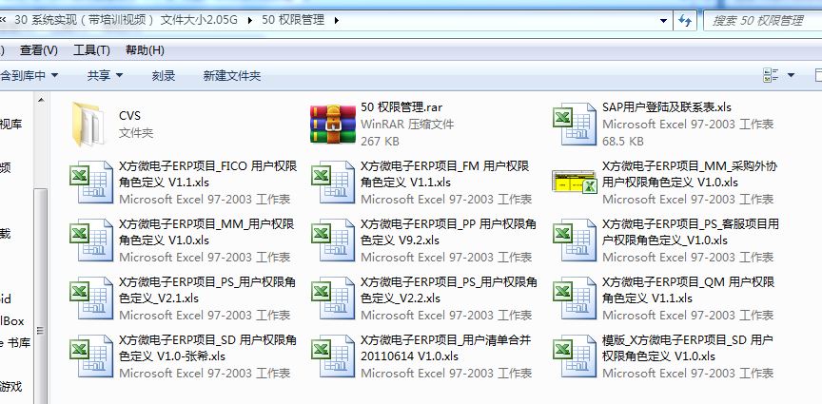
Task: Click the SD 用户权限角色定义 V1.0-张希.xls name
Action: click(208, 349)
